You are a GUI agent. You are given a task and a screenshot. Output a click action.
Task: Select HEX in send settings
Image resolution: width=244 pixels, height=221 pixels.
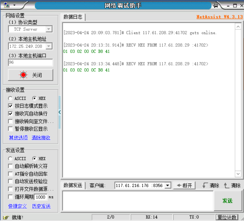[x=39, y=158]
